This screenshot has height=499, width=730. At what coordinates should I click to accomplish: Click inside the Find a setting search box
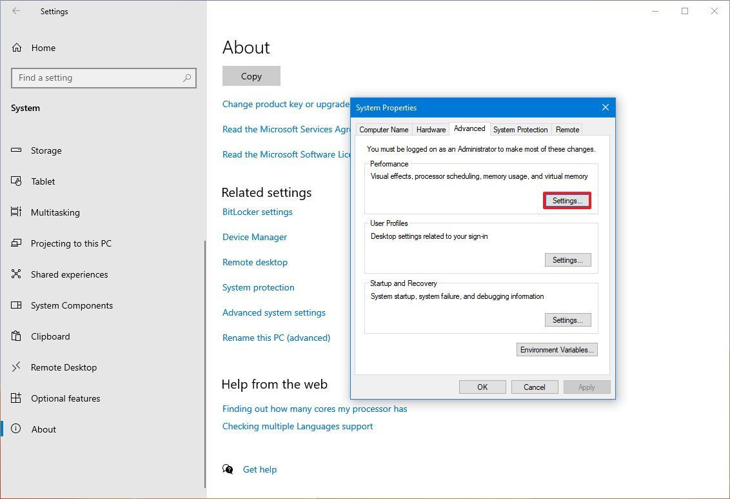point(103,77)
